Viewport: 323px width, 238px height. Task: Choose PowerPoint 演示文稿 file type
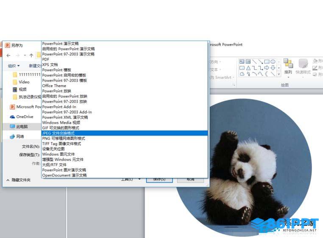(x=125, y=44)
